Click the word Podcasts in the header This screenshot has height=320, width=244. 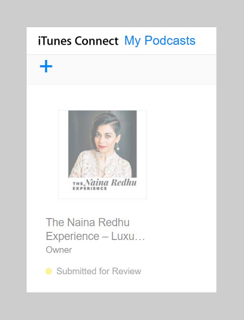click(170, 40)
